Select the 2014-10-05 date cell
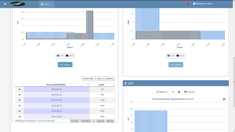Viewport: 235px width, 132px height. click(x=57, y=117)
